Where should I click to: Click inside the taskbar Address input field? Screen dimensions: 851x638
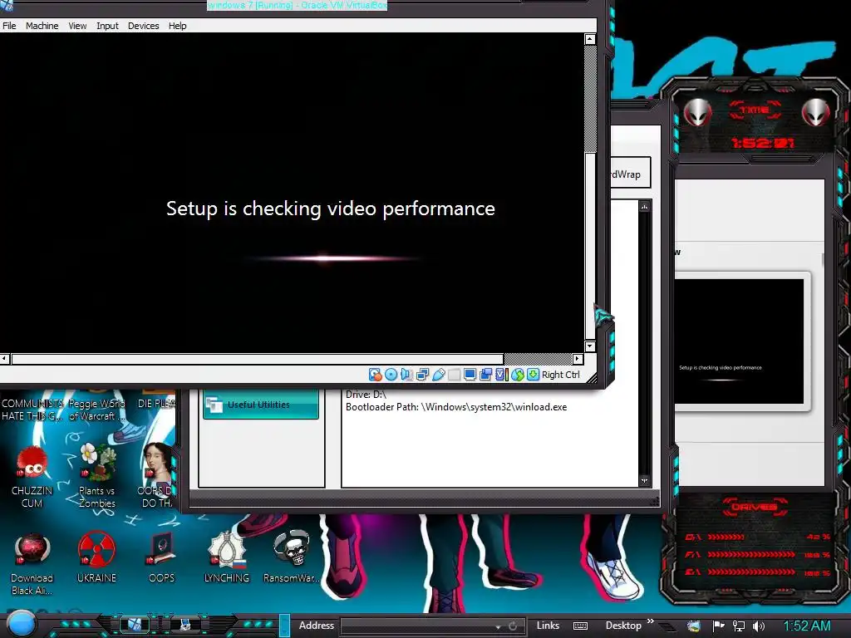(x=416, y=626)
